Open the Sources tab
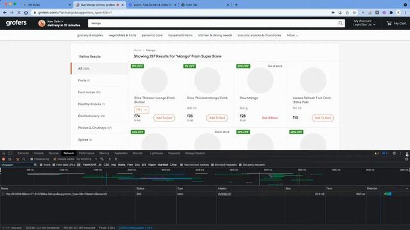The image size is (410, 230). click(54, 153)
